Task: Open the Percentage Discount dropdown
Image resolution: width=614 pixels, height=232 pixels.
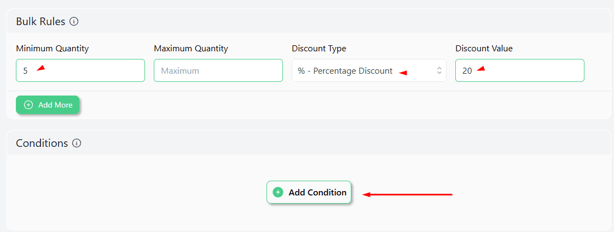Action: [361, 70]
